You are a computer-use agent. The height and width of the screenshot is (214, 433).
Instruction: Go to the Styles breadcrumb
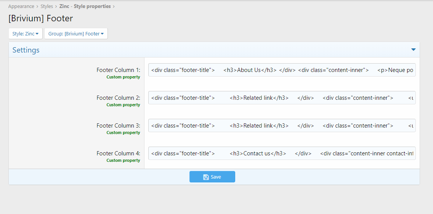[47, 6]
